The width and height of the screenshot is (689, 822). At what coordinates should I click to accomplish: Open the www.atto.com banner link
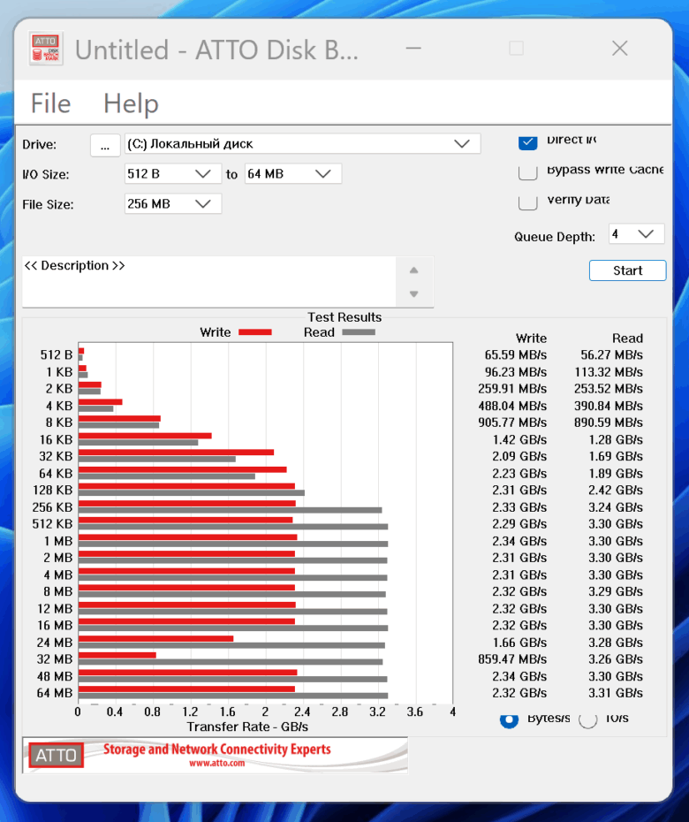coord(217,764)
